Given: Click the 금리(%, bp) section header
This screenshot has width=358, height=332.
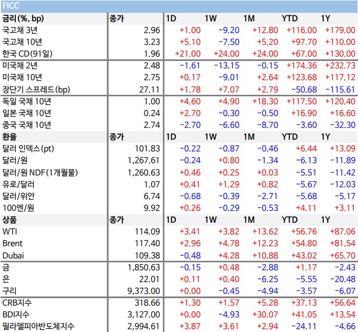Looking at the screenshot, I should [x=23, y=18].
